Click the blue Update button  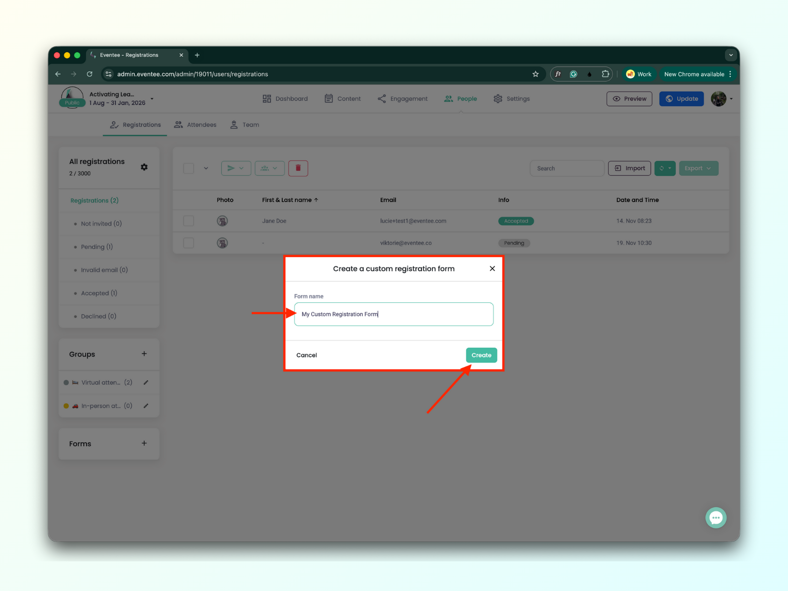pos(682,99)
